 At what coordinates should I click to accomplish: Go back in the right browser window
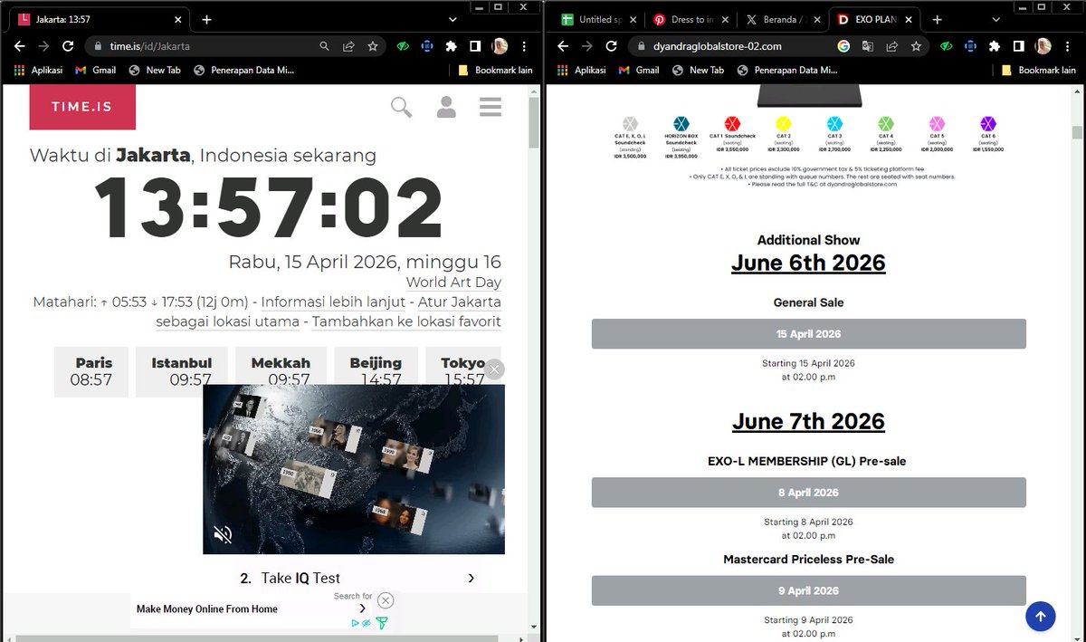click(563, 45)
